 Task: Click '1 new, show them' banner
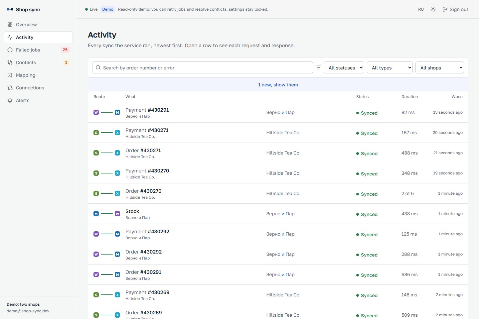click(278, 85)
